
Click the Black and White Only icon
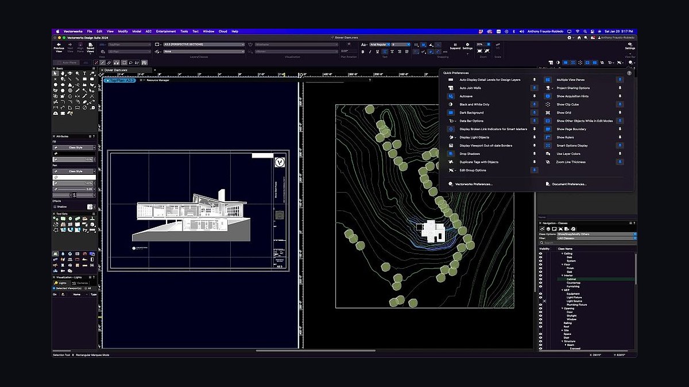(x=451, y=104)
